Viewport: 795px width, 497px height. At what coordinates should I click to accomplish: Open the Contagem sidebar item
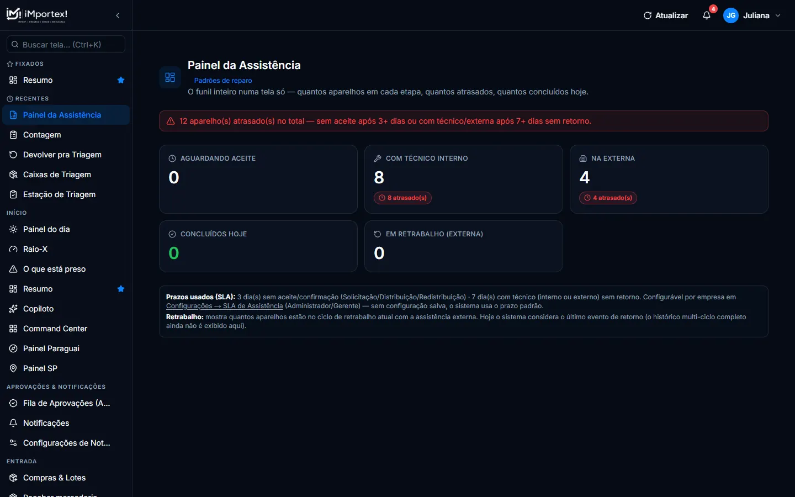pos(66,135)
